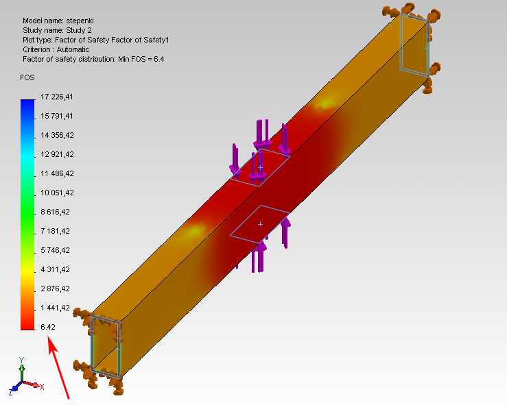Select the fixture symbols at the near beam end

(99, 350)
